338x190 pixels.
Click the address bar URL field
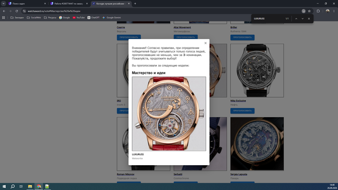tap(162, 11)
